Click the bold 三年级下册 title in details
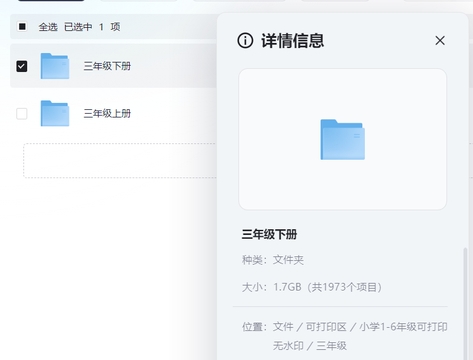Image resolution: width=473 pixels, height=360 pixels. tap(269, 234)
